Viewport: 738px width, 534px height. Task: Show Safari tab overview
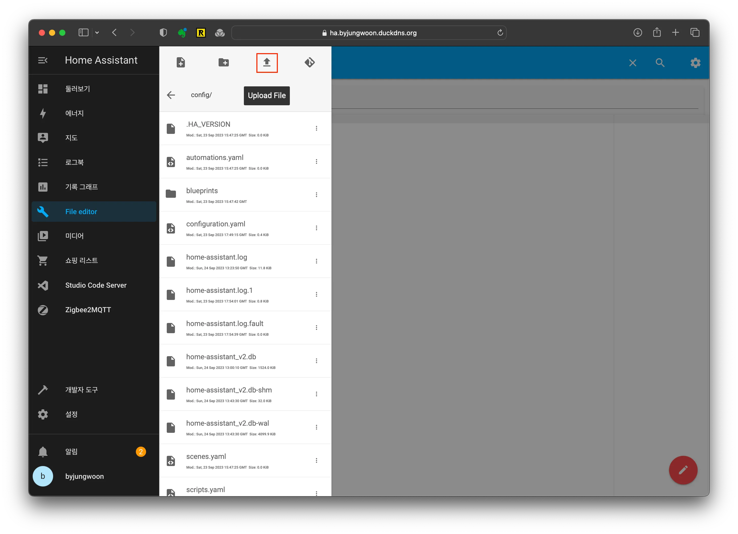[695, 32]
